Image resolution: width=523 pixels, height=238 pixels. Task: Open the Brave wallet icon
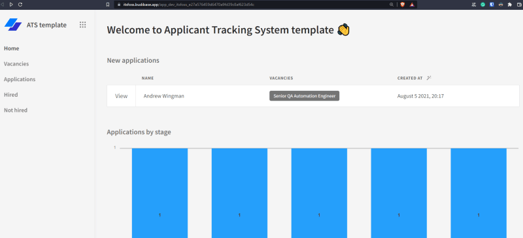click(518, 5)
